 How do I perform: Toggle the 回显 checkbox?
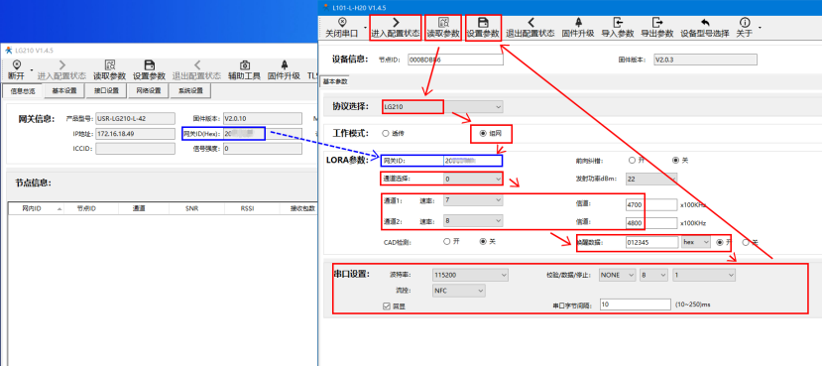tap(387, 305)
